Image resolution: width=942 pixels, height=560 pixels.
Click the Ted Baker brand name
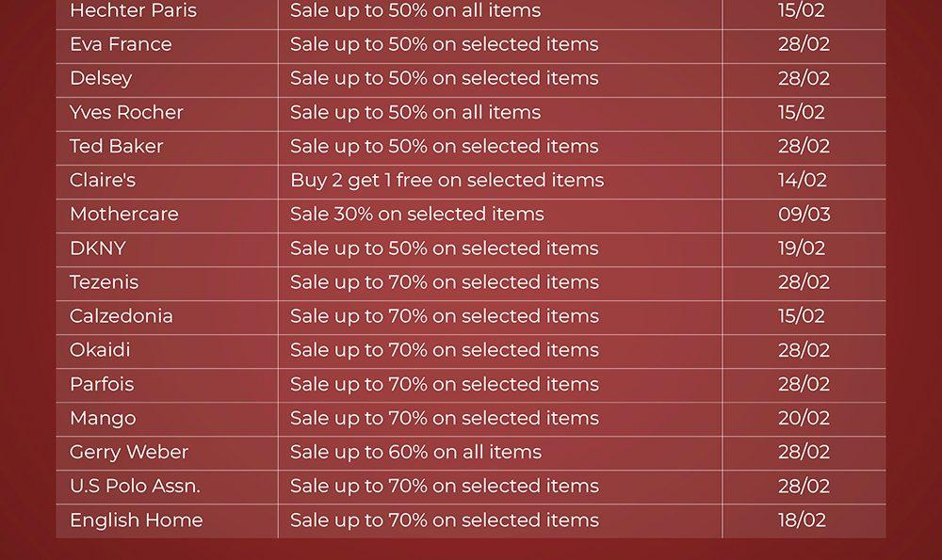pos(116,146)
